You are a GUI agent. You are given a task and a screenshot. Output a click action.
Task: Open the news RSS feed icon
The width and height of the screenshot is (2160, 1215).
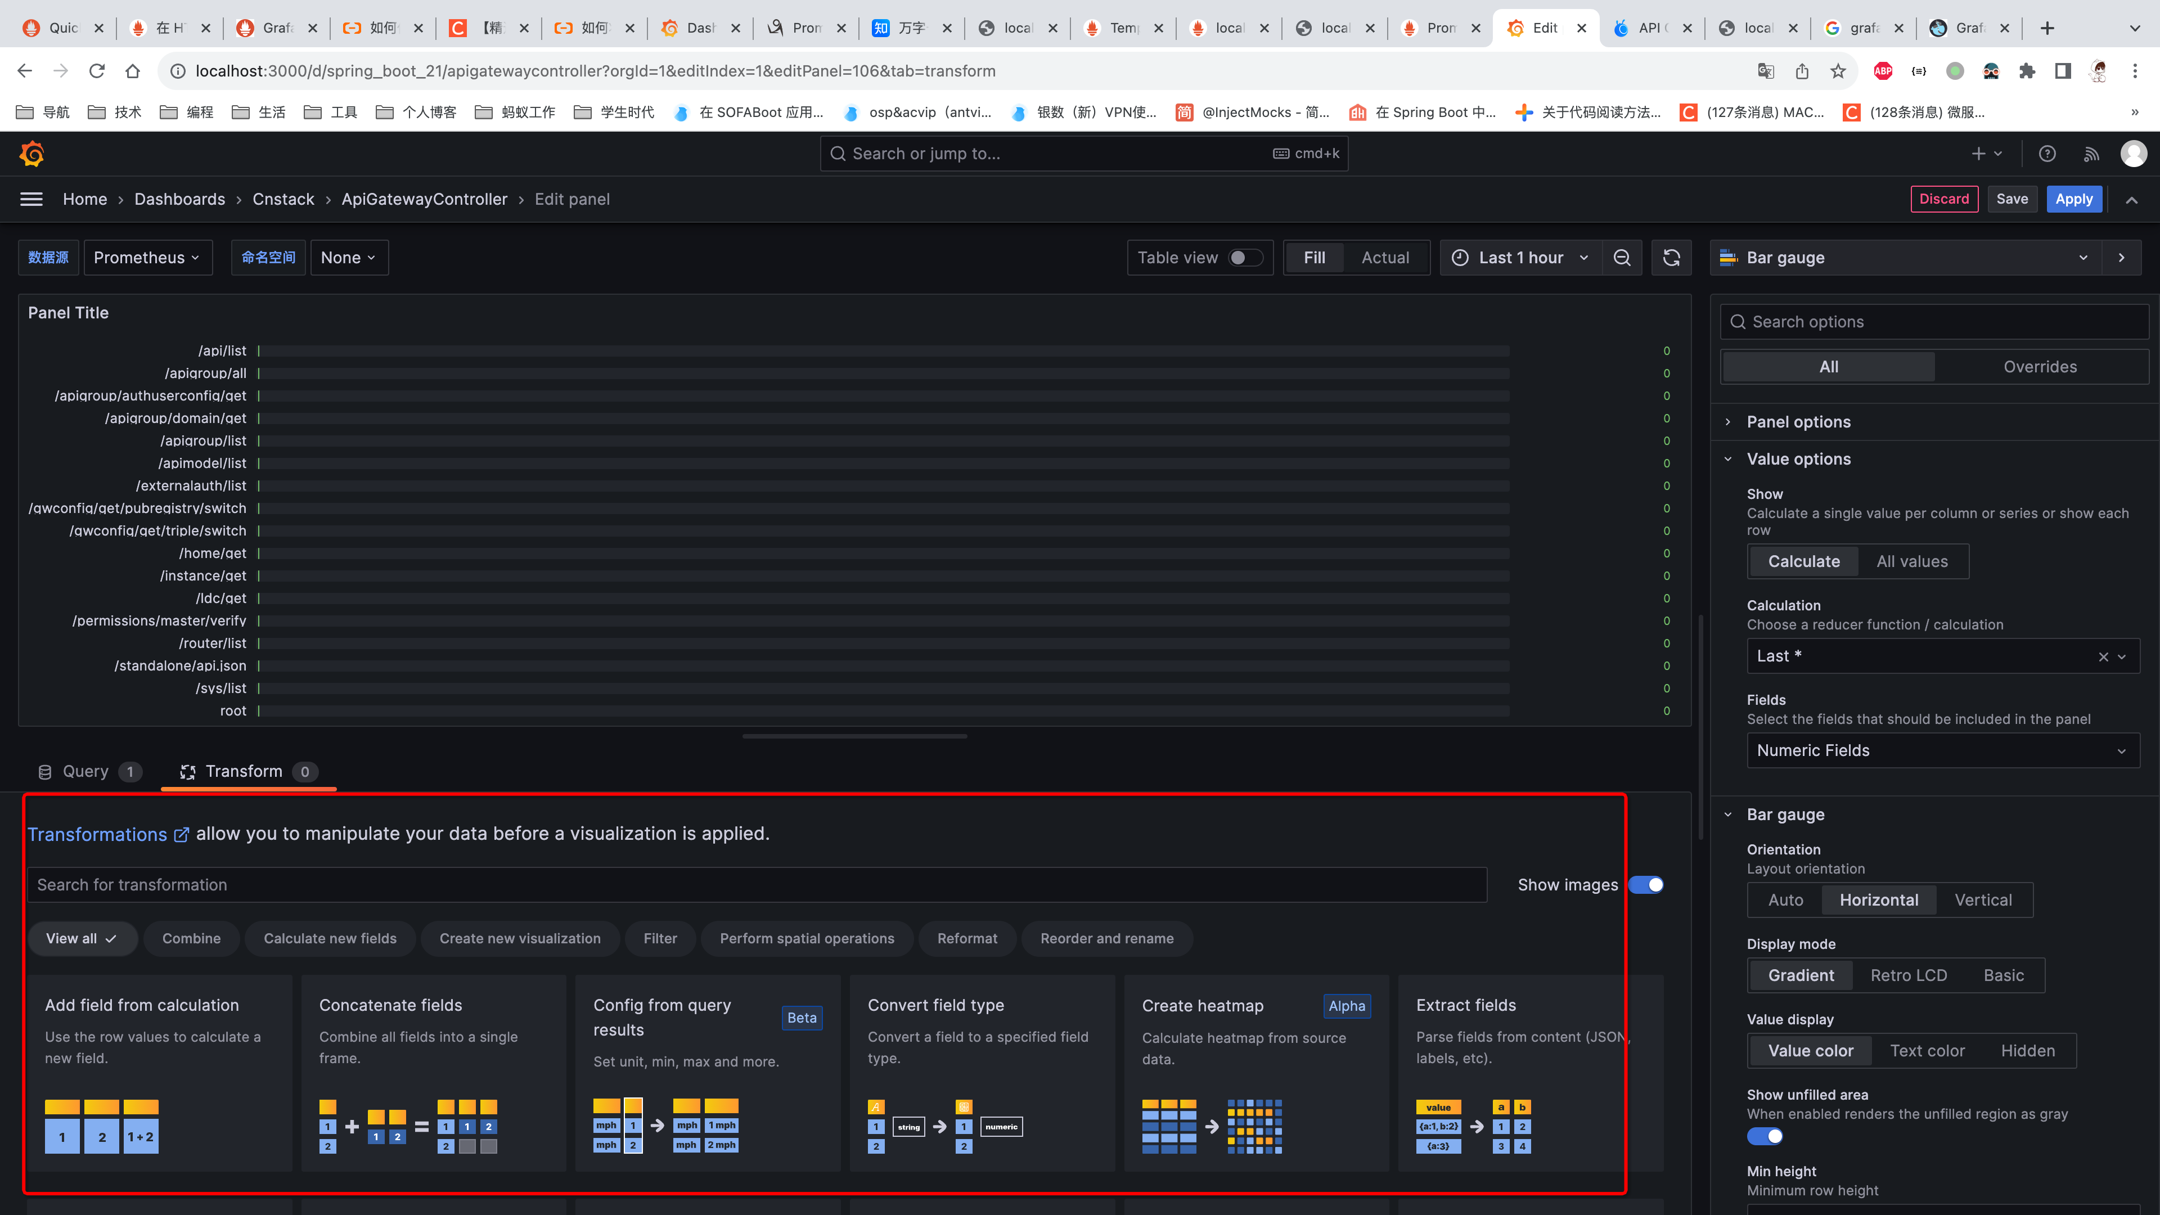[x=2091, y=154]
